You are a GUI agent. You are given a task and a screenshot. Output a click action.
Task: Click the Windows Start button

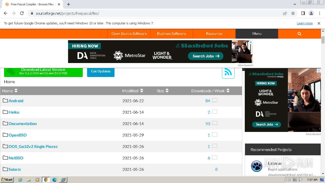point(7,180)
